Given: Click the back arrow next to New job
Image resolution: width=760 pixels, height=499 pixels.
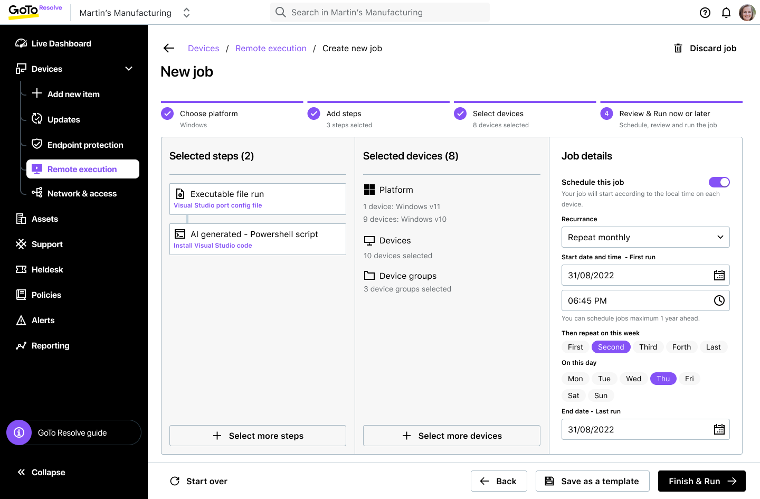Looking at the screenshot, I should pos(168,48).
